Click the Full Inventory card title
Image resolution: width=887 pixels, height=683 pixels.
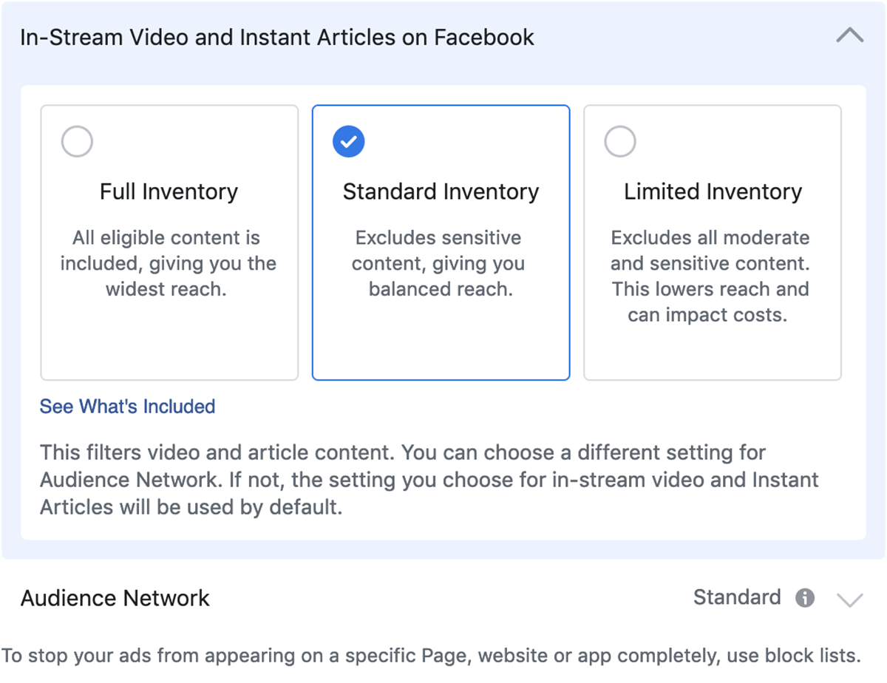click(169, 192)
